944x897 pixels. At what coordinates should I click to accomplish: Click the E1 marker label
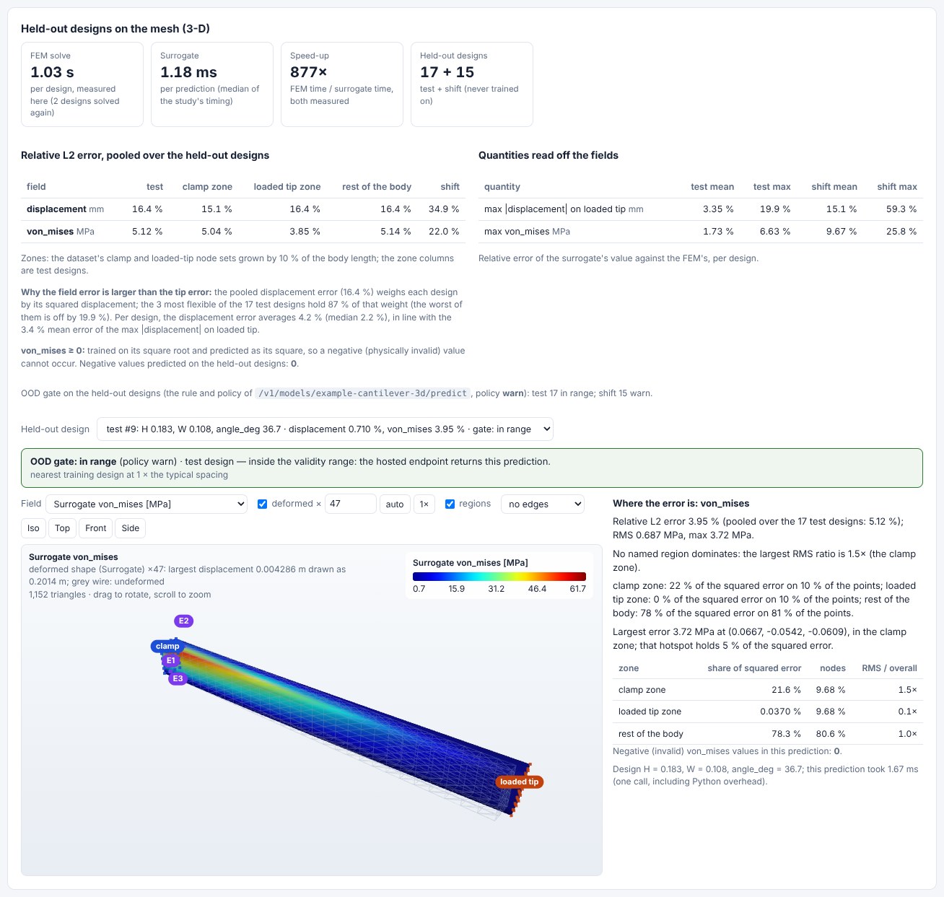[171, 660]
